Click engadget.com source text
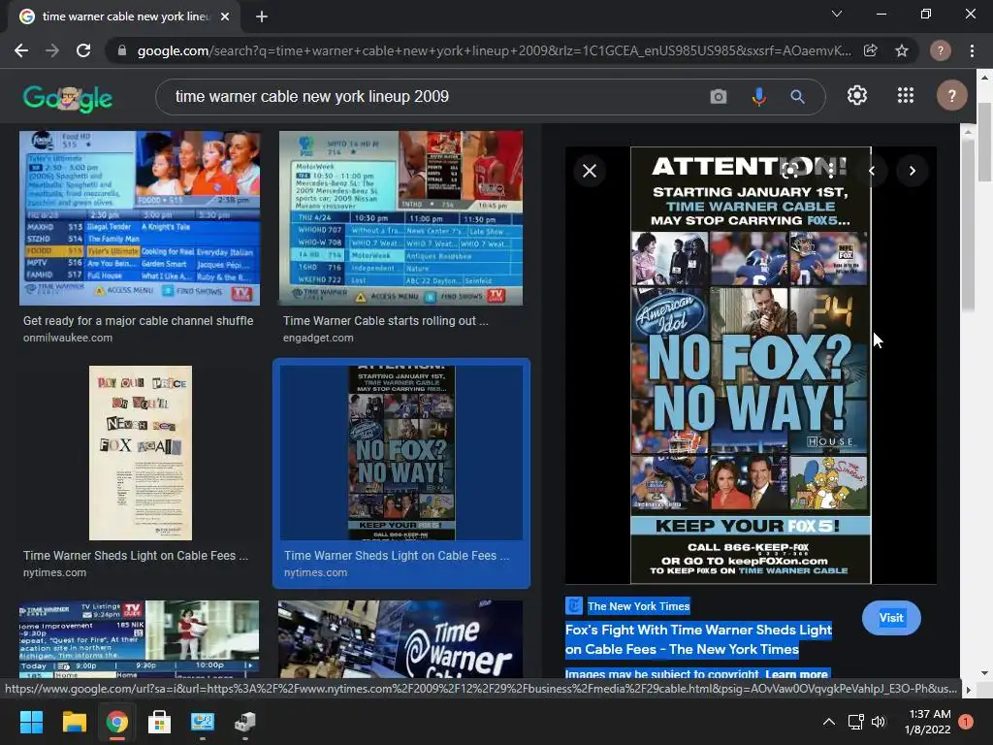 318,338
